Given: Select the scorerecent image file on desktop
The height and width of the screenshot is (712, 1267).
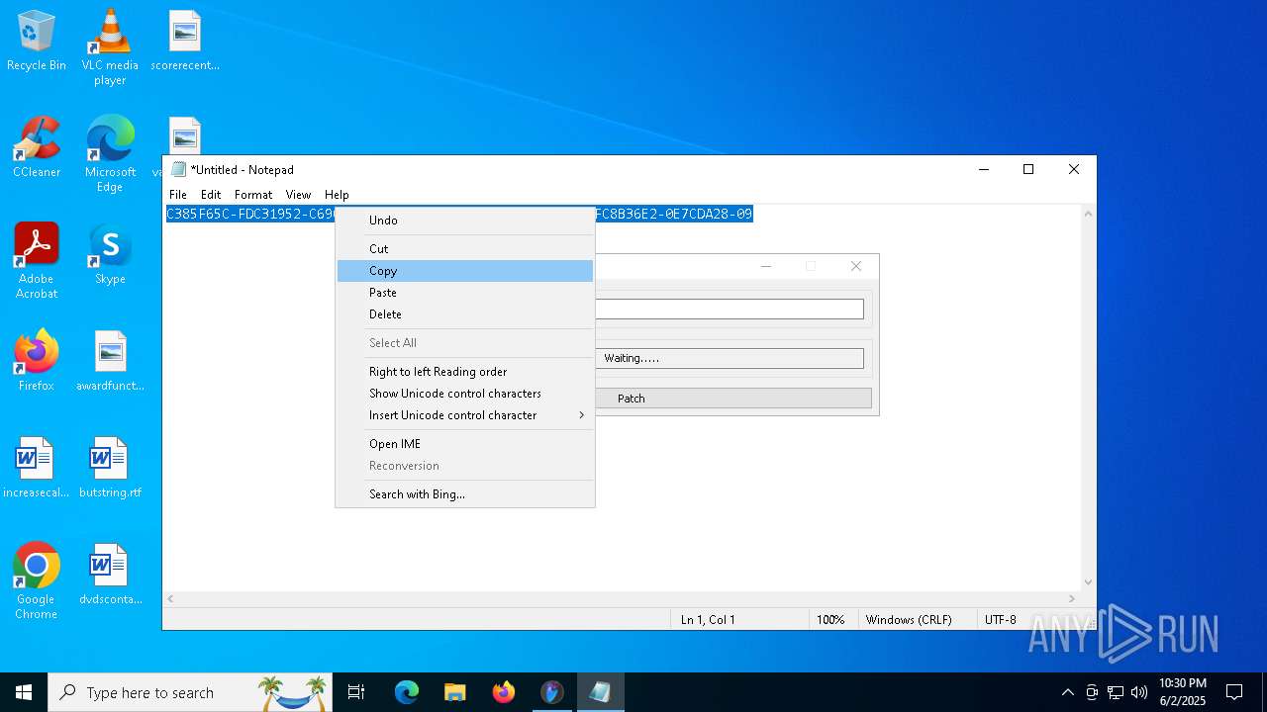Looking at the screenshot, I should (x=185, y=41).
